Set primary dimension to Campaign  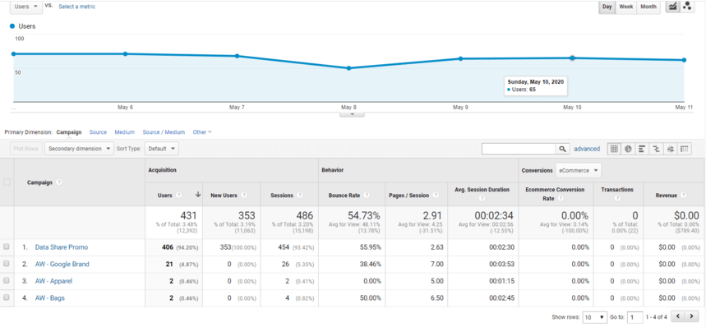pos(69,132)
